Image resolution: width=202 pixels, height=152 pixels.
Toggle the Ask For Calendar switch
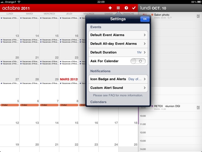[138, 61]
